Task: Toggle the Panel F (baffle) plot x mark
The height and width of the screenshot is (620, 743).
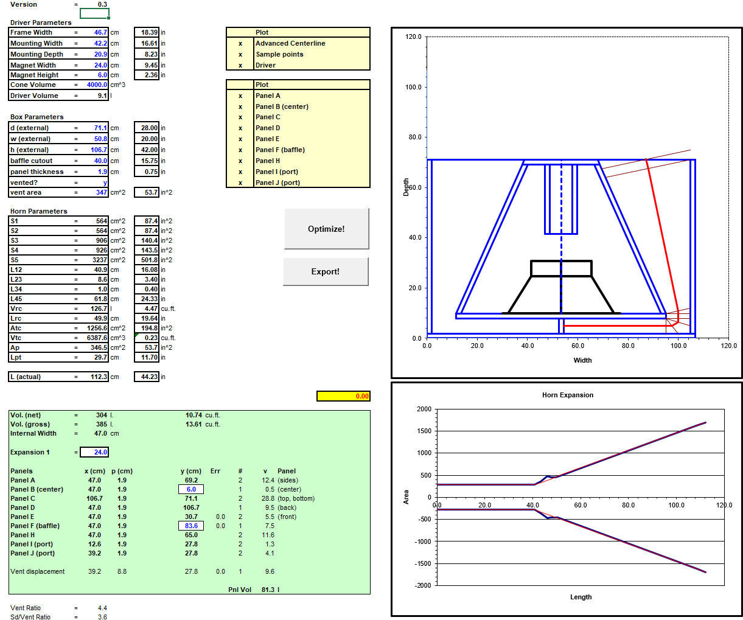Action: click(240, 150)
